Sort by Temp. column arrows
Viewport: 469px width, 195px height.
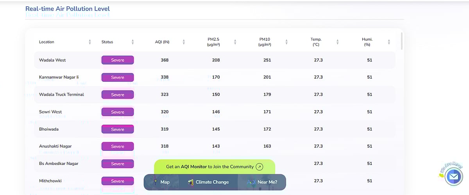pos(337,42)
